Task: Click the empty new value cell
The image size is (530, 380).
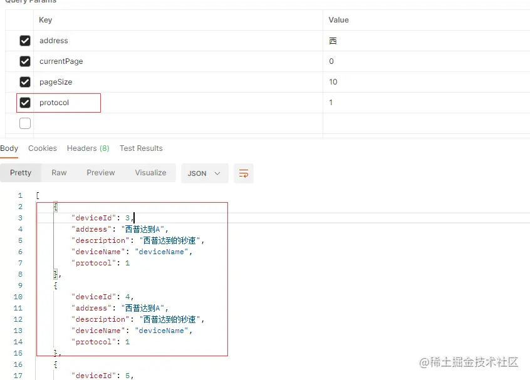Action: point(427,123)
